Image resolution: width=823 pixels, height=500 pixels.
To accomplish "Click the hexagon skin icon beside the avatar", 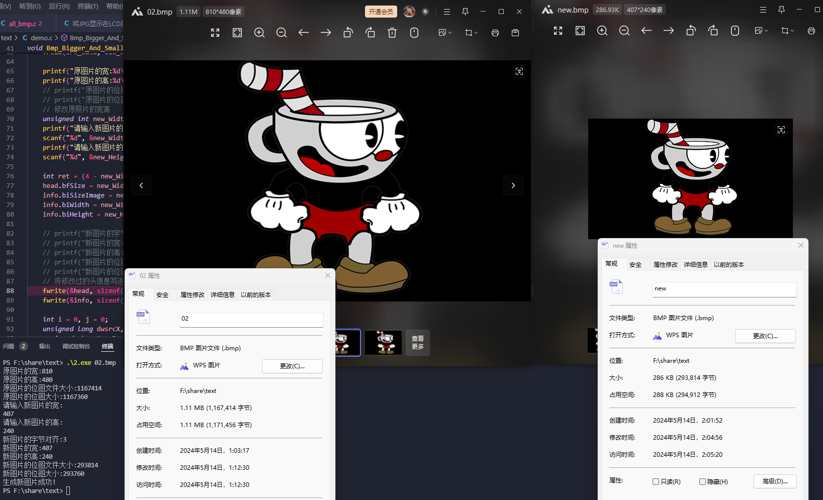I will coord(425,12).
